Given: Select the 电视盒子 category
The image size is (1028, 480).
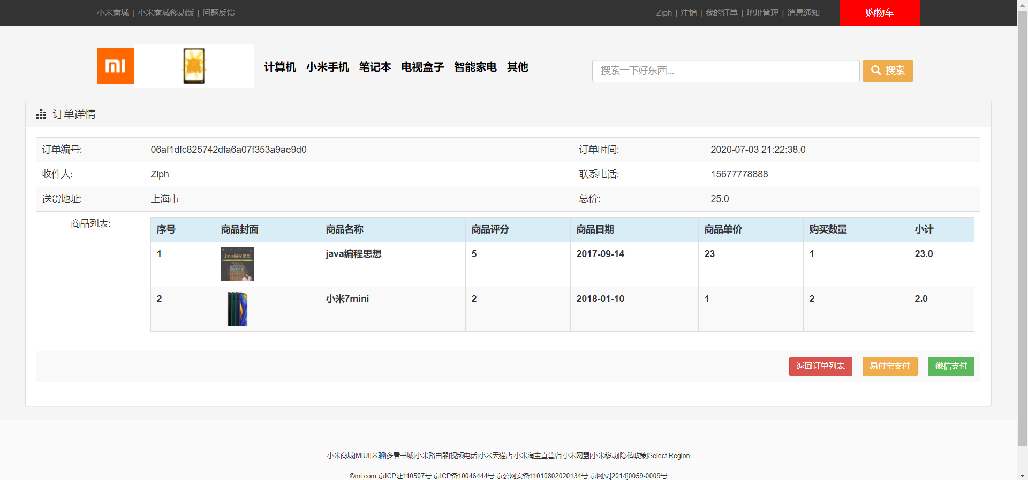Looking at the screenshot, I should (422, 67).
